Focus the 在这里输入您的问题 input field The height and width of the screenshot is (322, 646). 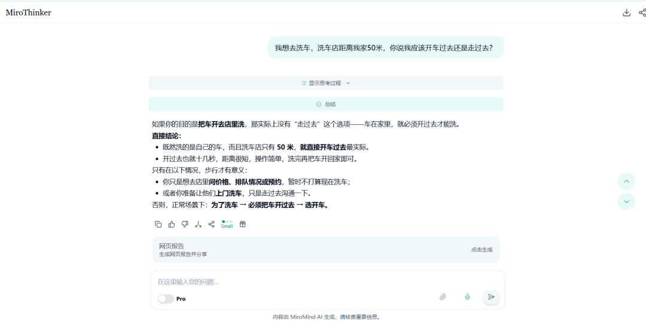click(328, 282)
